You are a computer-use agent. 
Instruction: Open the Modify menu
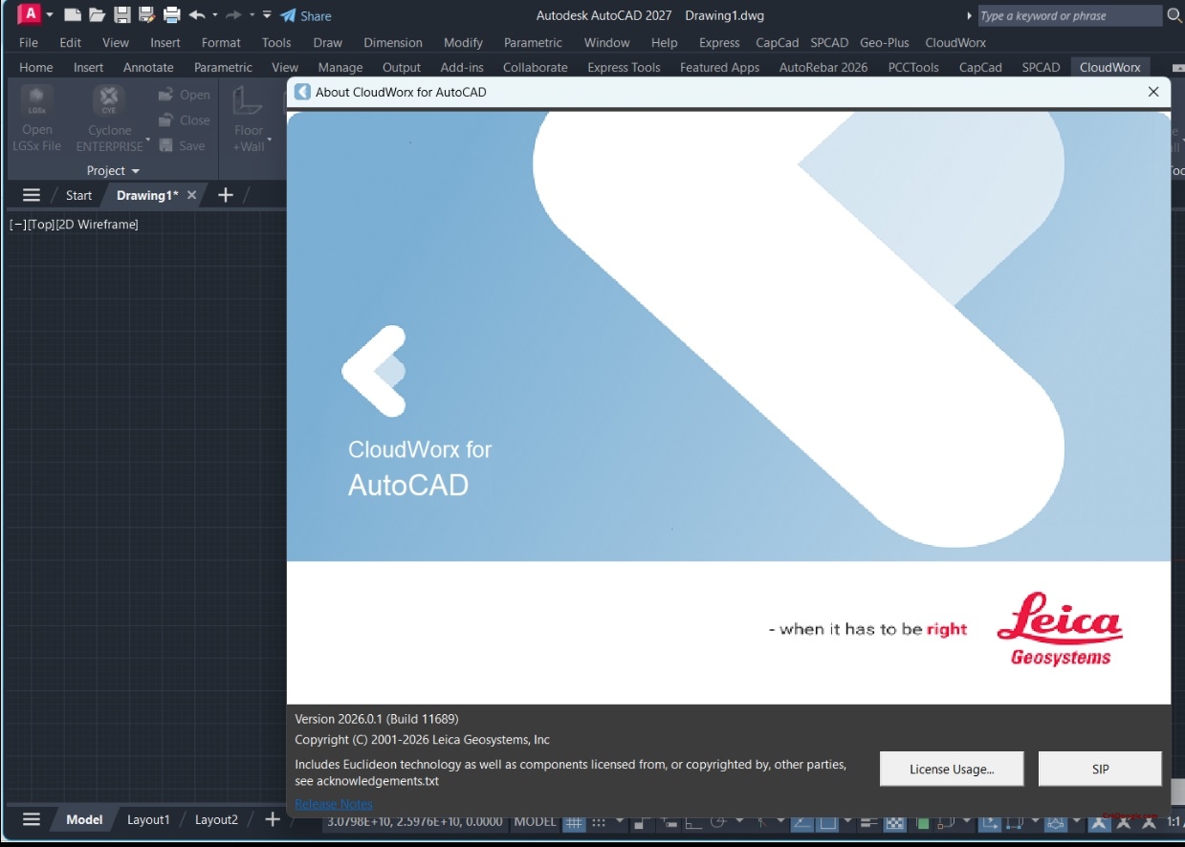(464, 42)
